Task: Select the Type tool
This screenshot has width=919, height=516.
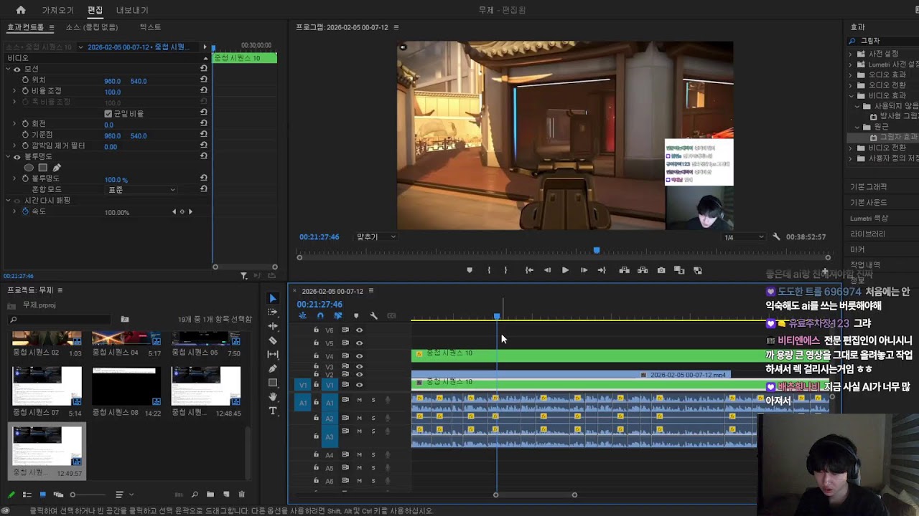Action: tap(273, 411)
